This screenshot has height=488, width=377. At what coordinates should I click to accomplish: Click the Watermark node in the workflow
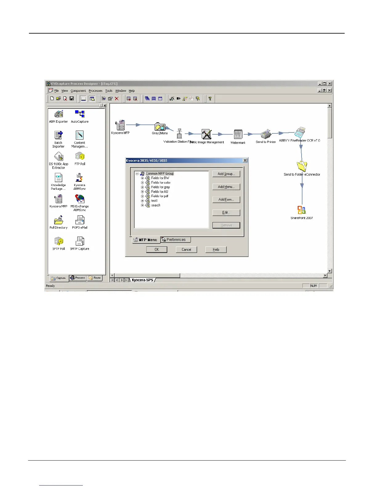[238, 137]
